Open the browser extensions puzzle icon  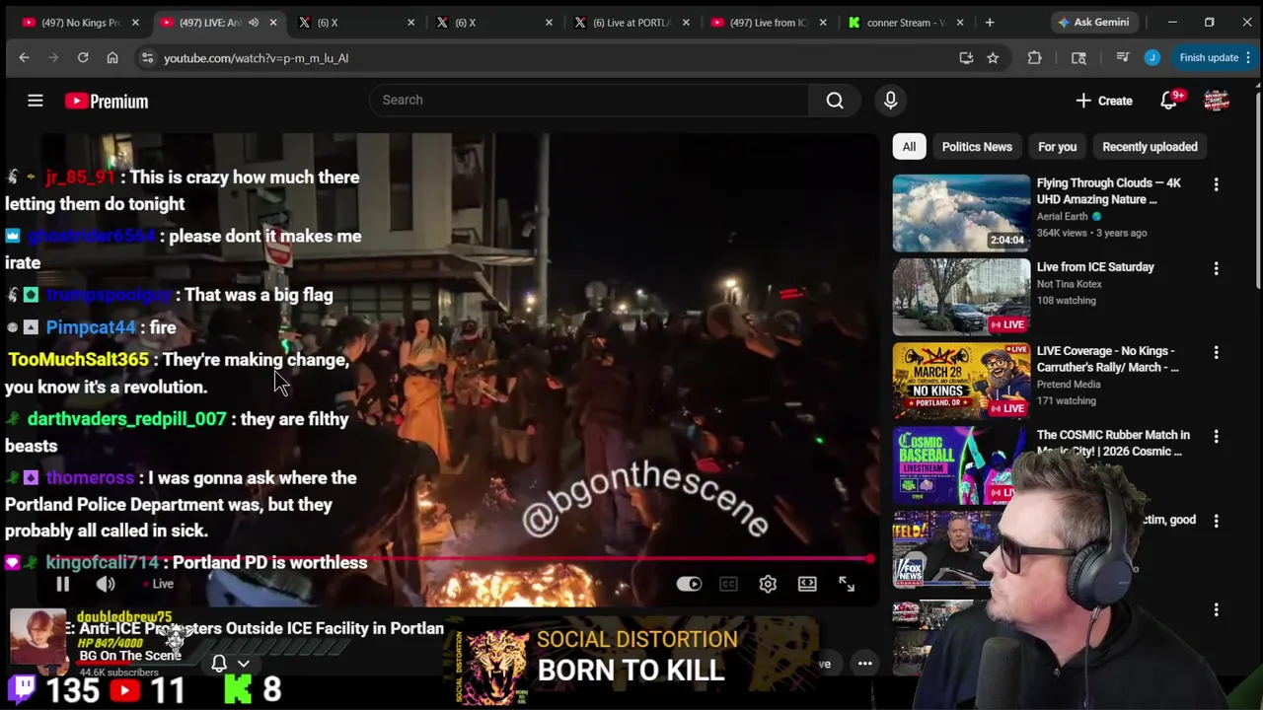coord(1034,58)
